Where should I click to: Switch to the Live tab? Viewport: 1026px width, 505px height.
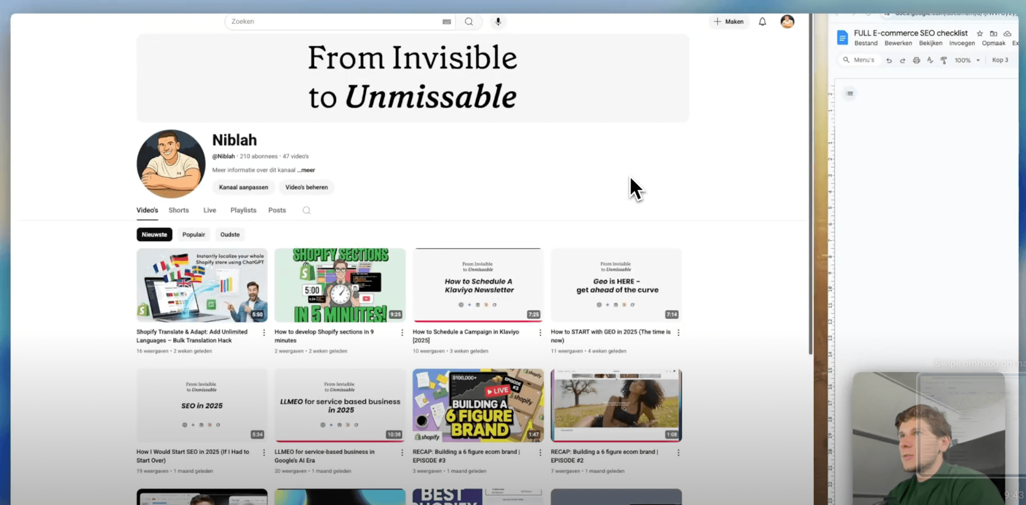pos(210,210)
